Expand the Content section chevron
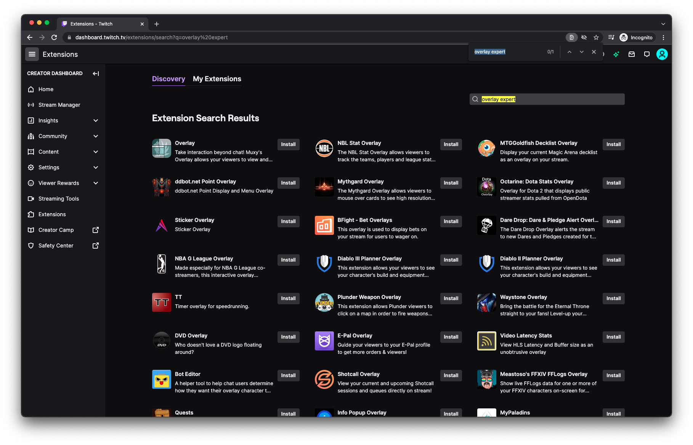The width and height of the screenshot is (693, 445). pos(96,152)
